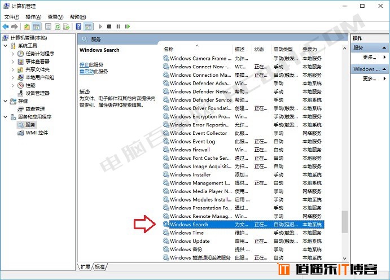Viewport: 390px width, 280px height.
Task: Expand the 事件查看器 node chevron
Action: click(13, 62)
